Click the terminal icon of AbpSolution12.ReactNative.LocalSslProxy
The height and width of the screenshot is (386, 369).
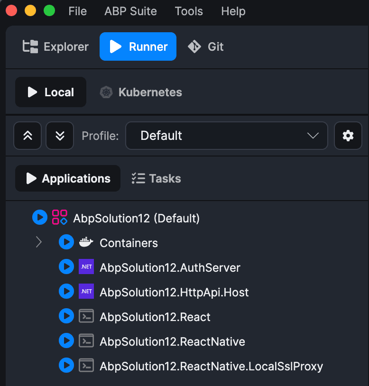(x=86, y=365)
